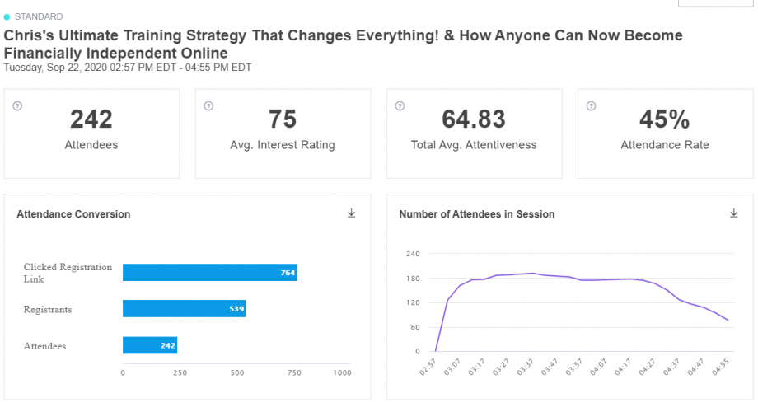Select the Clicked Registration Link bar (764)
The image size is (758, 412).
tap(210, 272)
